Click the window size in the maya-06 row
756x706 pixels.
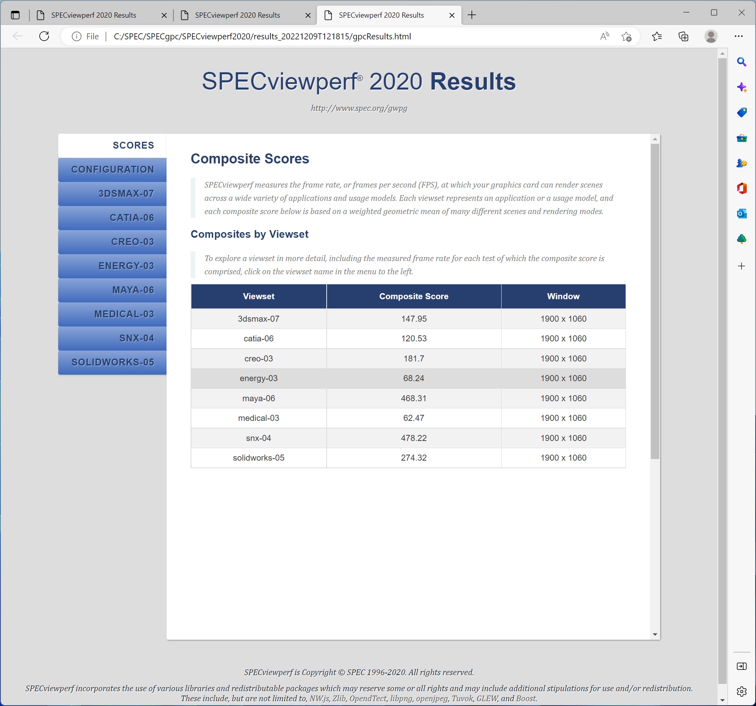point(563,398)
